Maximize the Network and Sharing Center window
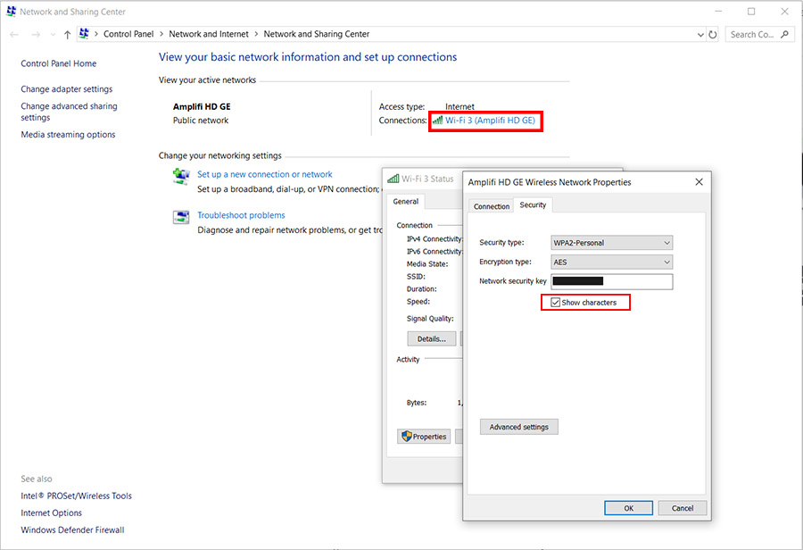The width and height of the screenshot is (803, 550). [750, 12]
